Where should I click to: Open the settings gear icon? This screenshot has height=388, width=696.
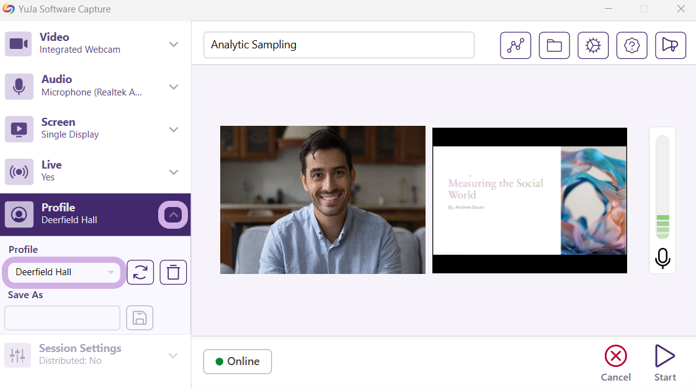click(x=593, y=45)
